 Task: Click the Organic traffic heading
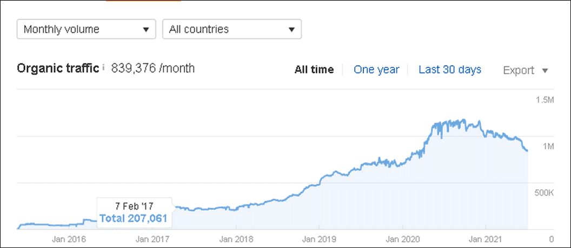click(x=58, y=69)
